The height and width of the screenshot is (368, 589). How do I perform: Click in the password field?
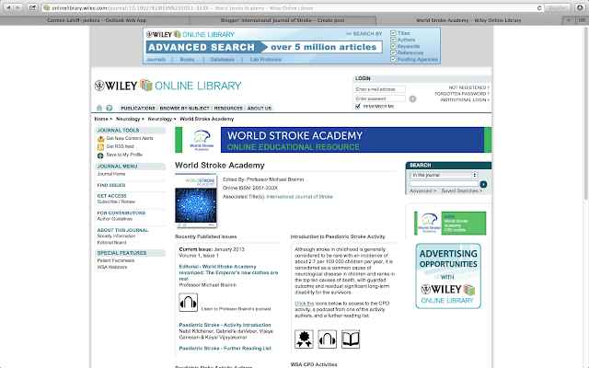pos(380,98)
